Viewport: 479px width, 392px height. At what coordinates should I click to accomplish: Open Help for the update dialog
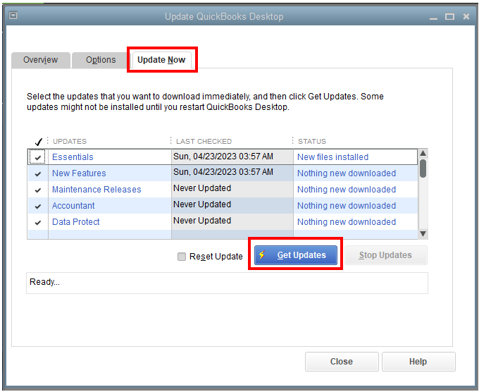click(418, 362)
